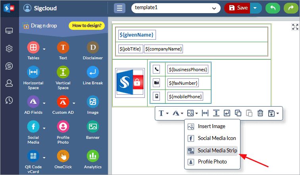Image resolution: width=300 pixels, height=175 pixels.
Task: Expand the AD Fields dropdown arrow
Action: (x=44, y=103)
